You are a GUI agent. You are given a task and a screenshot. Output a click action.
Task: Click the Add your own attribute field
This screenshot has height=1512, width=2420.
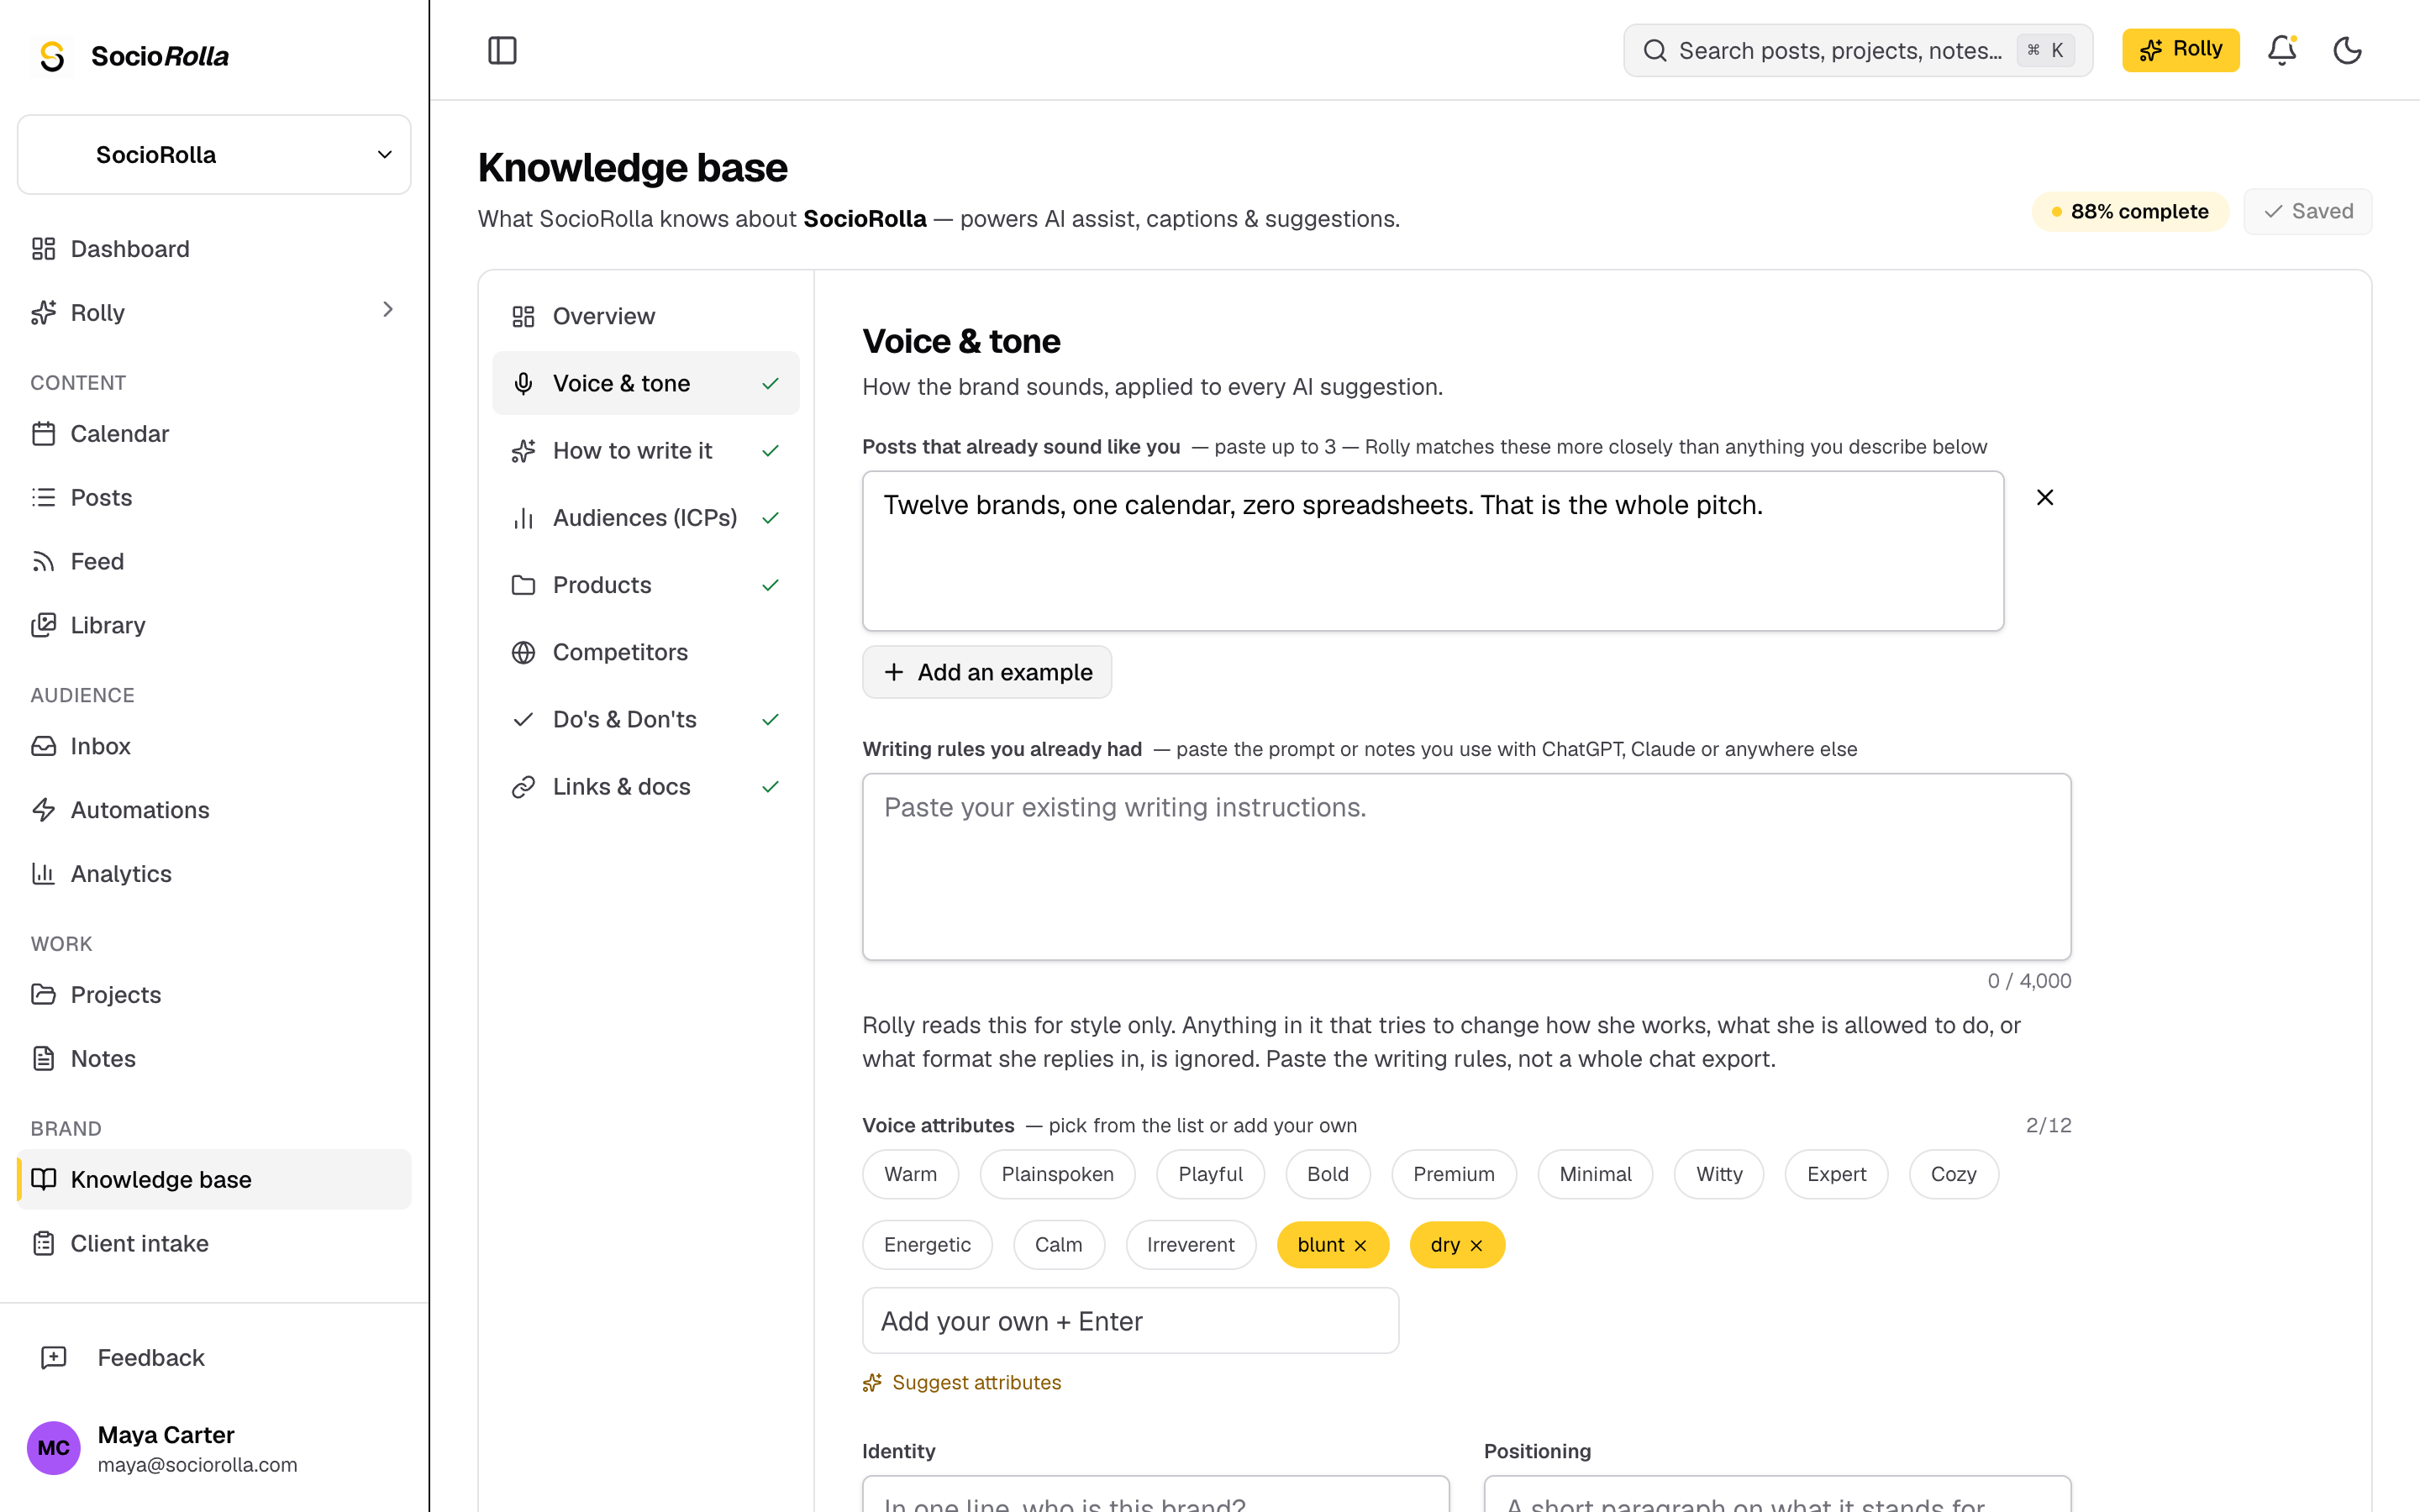pos(1130,1321)
